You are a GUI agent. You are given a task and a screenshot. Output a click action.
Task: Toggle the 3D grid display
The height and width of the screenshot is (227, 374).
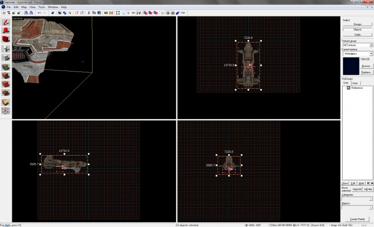pyautogui.click(x=8, y=13)
